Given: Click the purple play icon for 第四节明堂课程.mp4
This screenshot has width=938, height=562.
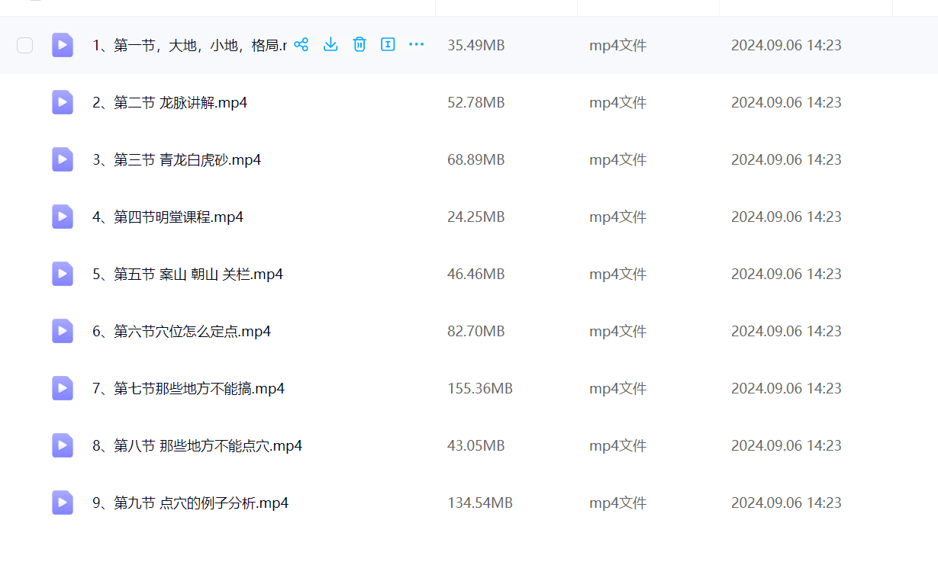Looking at the screenshot, I should 63,217.
